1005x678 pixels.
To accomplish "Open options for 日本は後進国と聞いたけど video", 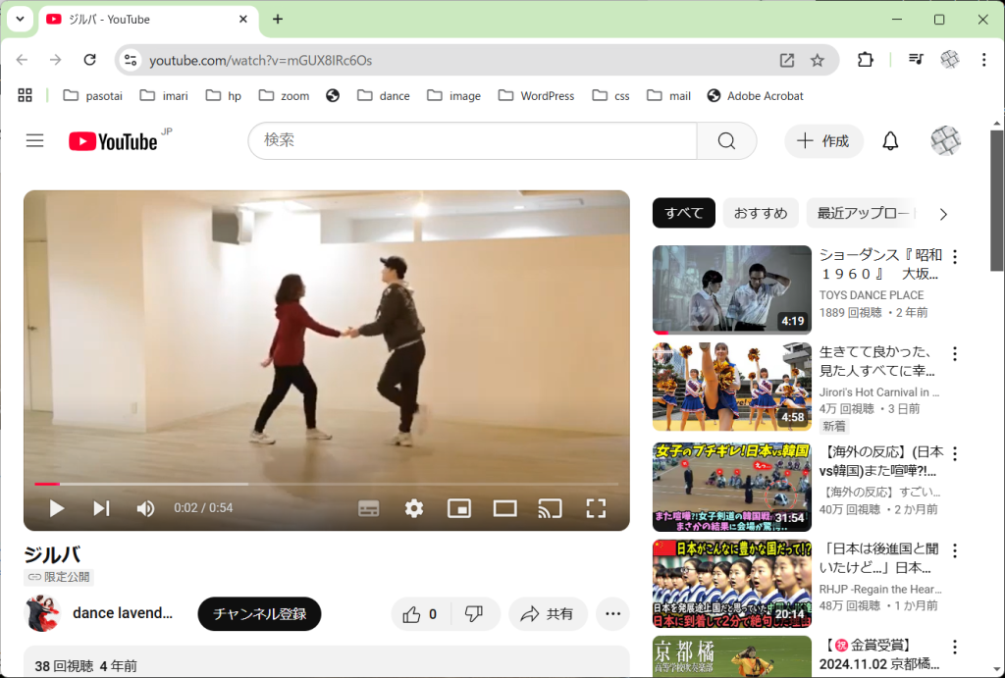I will (955, 550).
